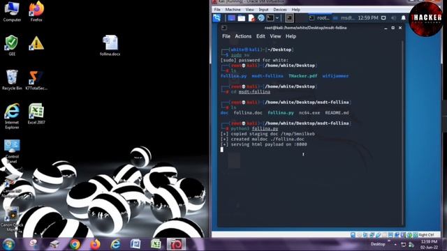Switch to the root terminal window button
The image size is (447, 251).
320,18
